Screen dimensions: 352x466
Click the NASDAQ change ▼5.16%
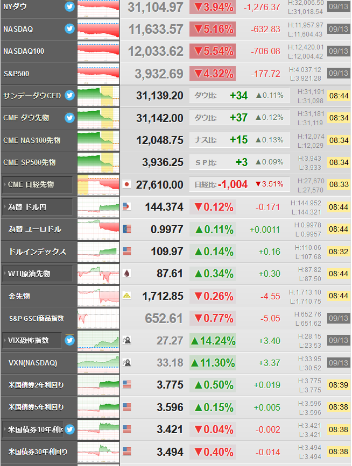tap(213, 29)
